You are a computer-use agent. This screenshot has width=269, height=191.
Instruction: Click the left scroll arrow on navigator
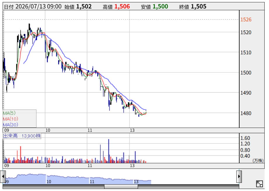[3, 177]
